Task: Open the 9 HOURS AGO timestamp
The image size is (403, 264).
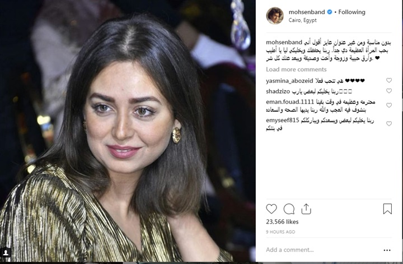Action: (x=280, y=232)
